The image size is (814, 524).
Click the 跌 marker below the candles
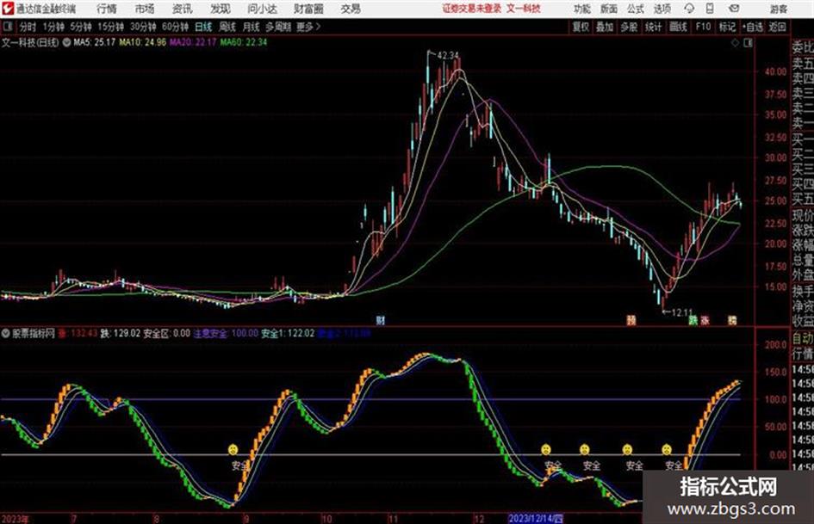(693, 321)
